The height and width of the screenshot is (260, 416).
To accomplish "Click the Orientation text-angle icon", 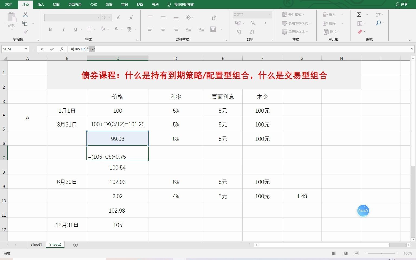I will click(188, 17).
